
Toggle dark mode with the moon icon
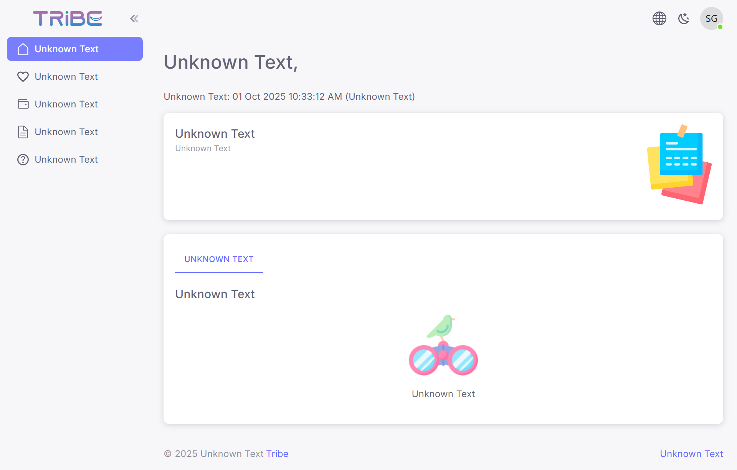(x=684, y=18)
